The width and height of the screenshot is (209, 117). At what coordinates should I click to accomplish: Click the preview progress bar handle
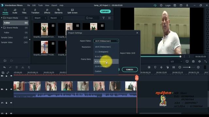[180, 57]
